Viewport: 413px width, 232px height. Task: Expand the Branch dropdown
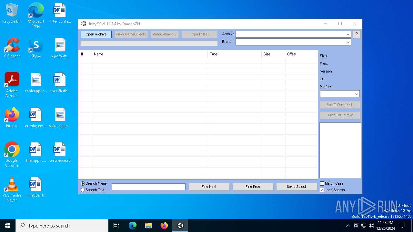pos(348,42)
